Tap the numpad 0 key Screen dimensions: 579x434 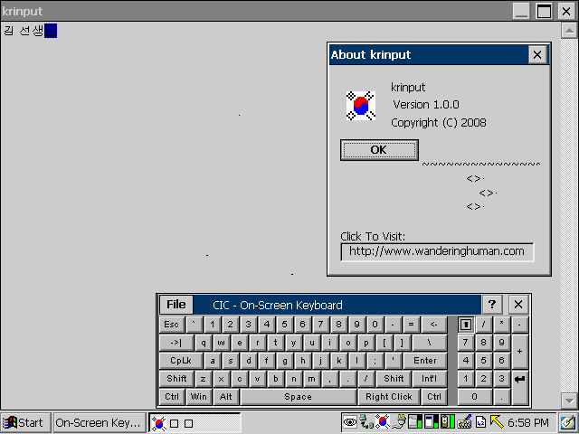[474, 397]
